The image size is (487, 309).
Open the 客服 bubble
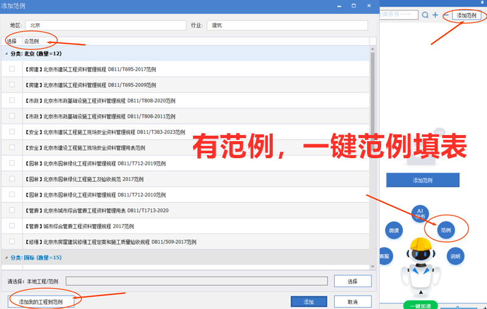[385, 256]
